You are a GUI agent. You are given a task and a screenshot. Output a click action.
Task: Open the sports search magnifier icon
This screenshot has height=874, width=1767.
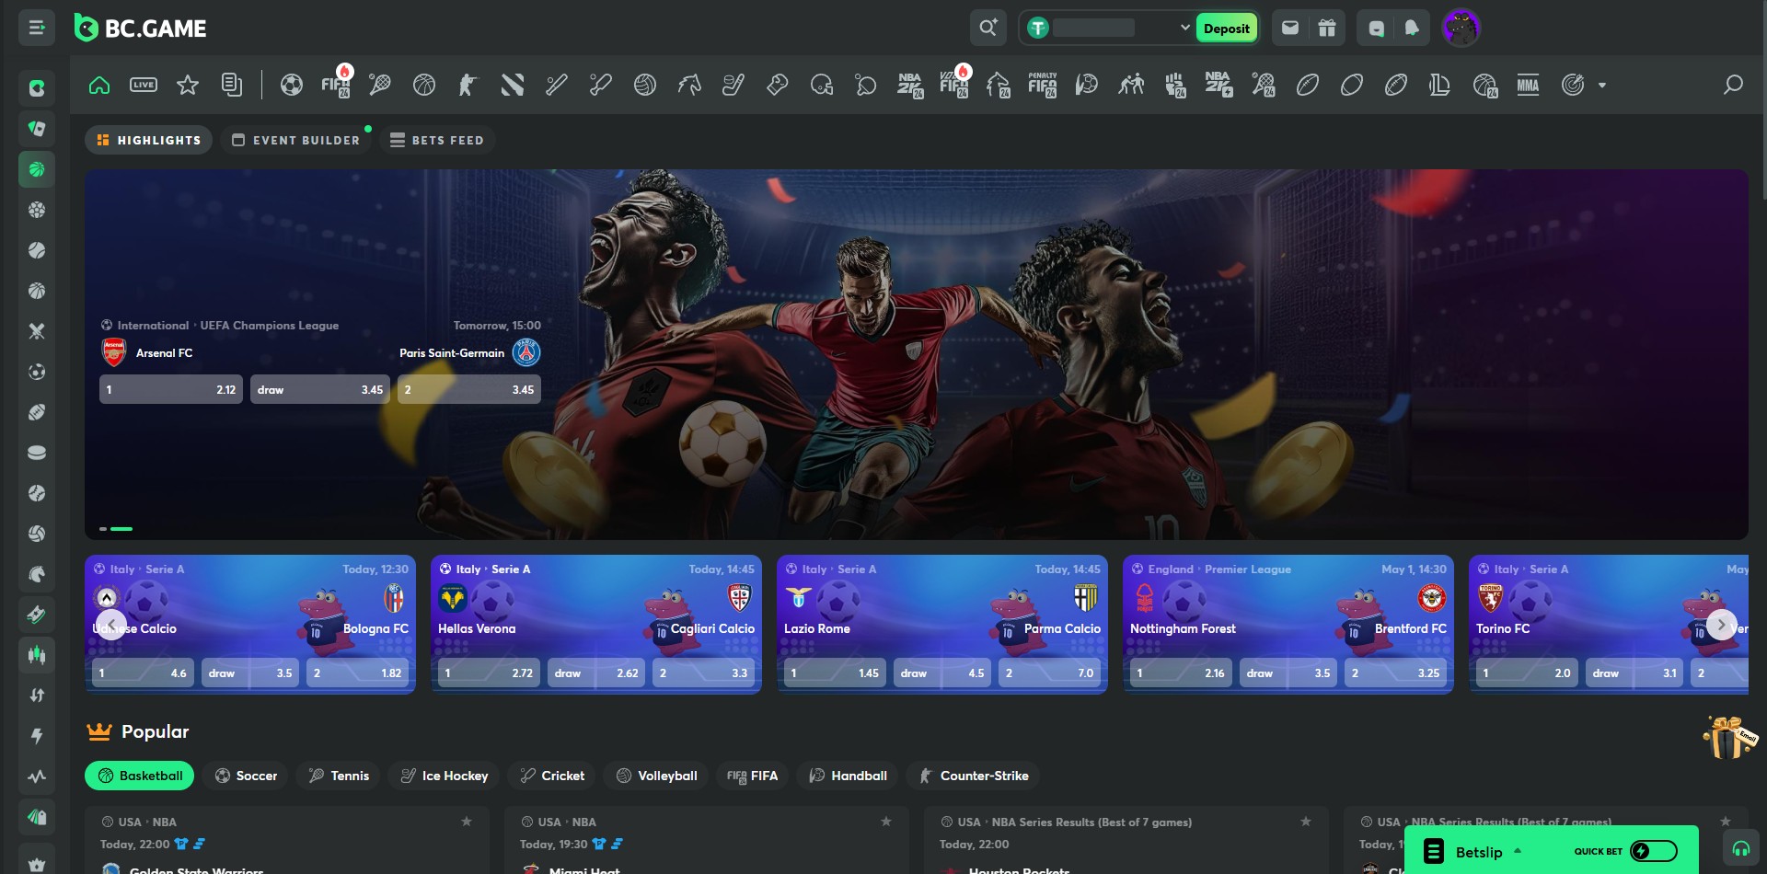coord(1734,86)
